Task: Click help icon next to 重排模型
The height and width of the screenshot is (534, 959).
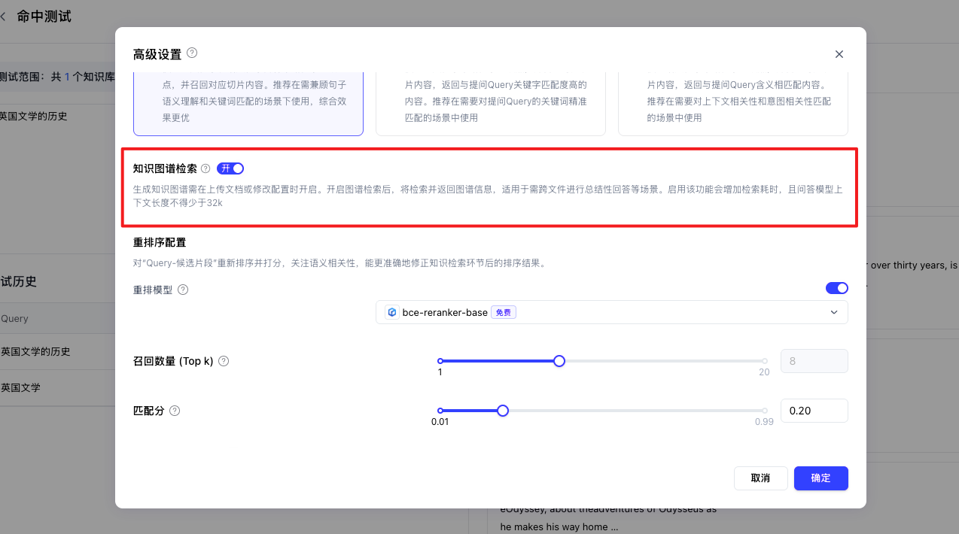Action: point(183,290)
